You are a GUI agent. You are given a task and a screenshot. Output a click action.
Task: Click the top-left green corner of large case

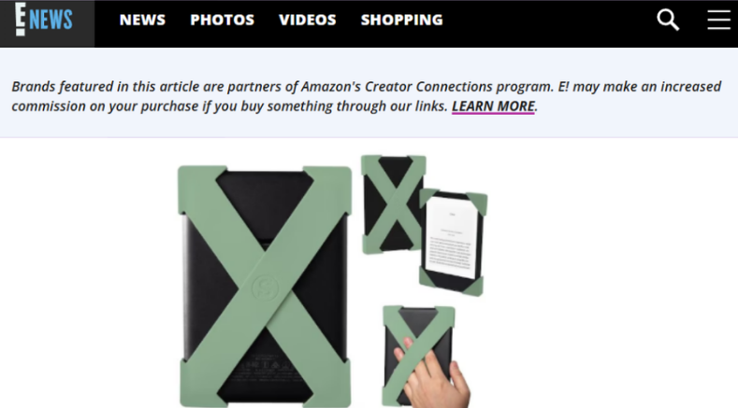pyautogui.click(x=200, y=188)
